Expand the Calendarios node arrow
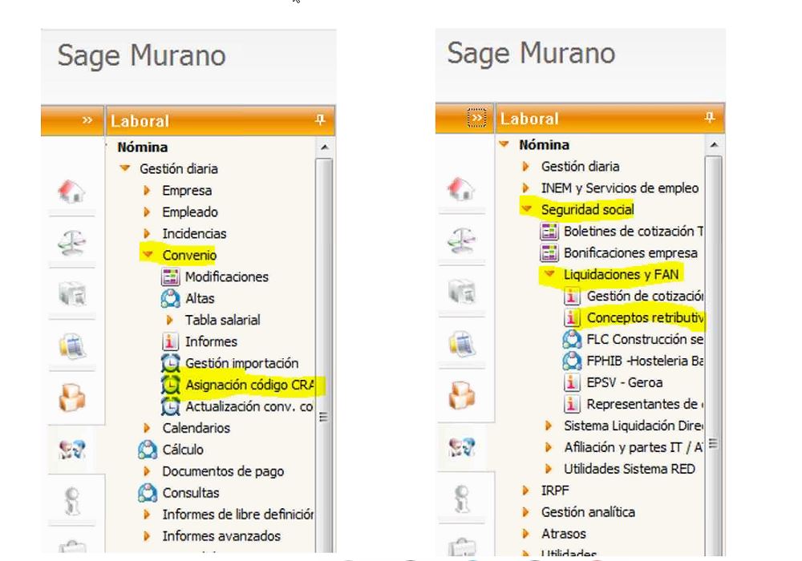Image resolution: width=802 pixels, height=561 pixels. click(x=147, y=428)
